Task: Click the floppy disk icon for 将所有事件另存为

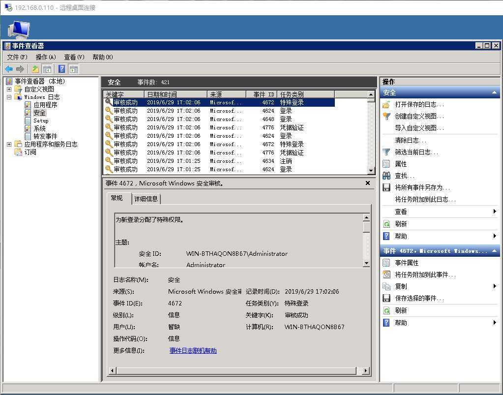Action: [x=386, y=187]
